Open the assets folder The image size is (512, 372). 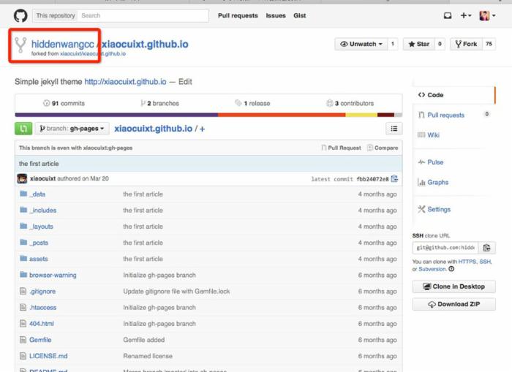click(39, 259)
